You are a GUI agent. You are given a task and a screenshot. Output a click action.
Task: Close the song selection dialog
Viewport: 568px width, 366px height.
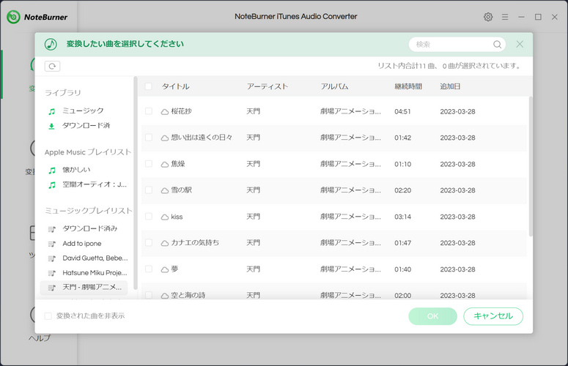coord(520,44)
